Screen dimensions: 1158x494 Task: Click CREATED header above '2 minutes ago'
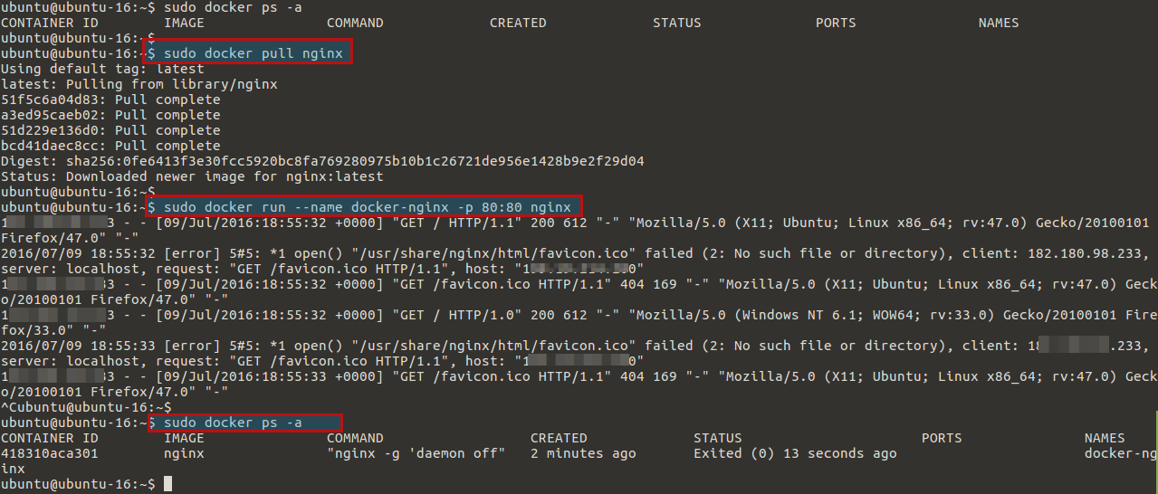pyautogui.click(x=559, y=438)
